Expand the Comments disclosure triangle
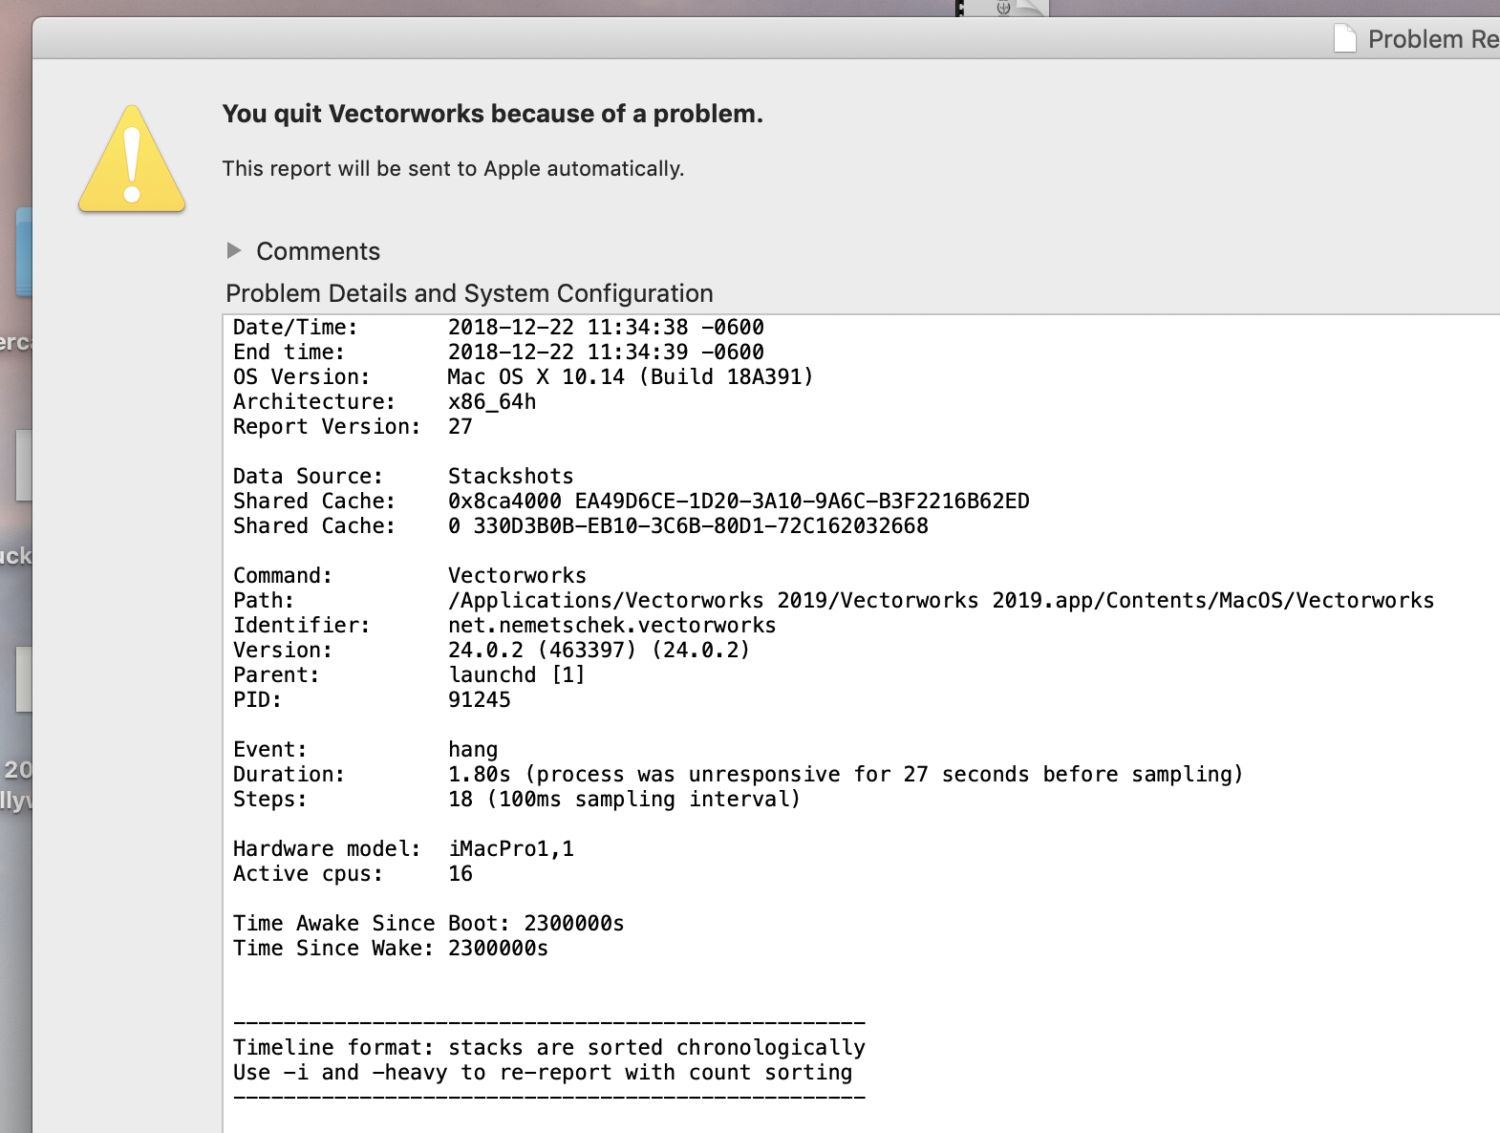The height and width of the screenshot is (1133, 1500). coord(234,251)
